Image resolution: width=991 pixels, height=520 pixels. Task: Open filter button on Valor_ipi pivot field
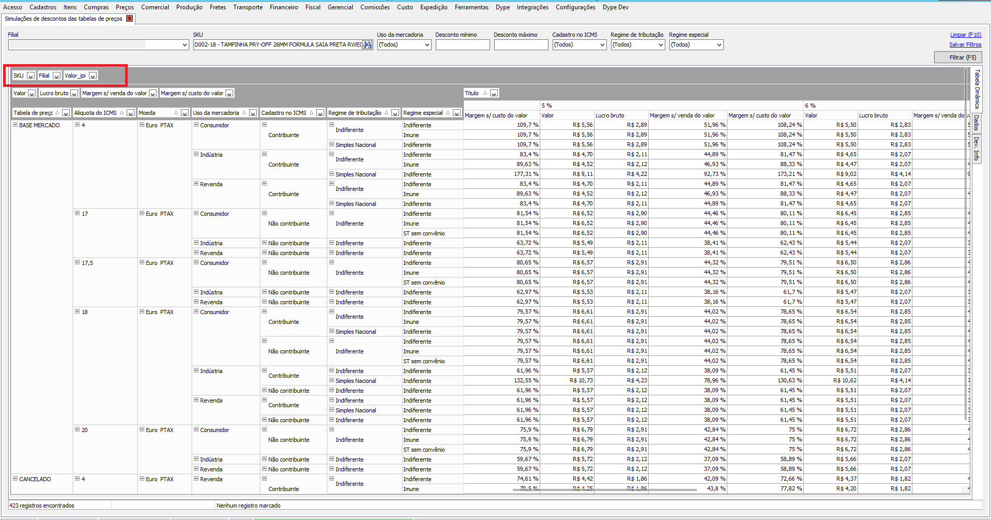[x=93, y=76]
